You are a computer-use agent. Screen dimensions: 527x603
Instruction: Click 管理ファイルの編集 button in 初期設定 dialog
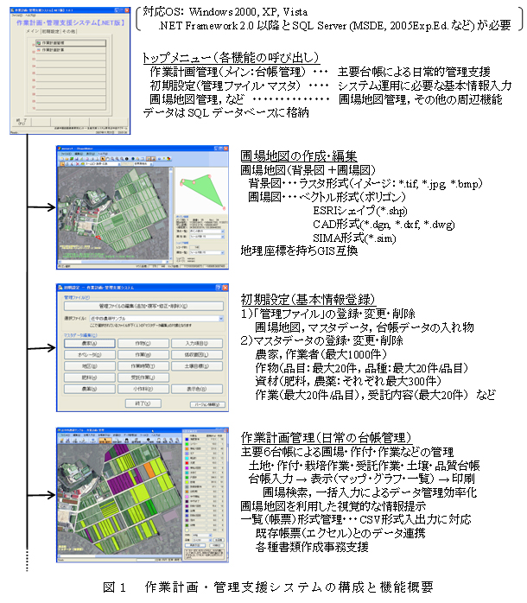143,306
